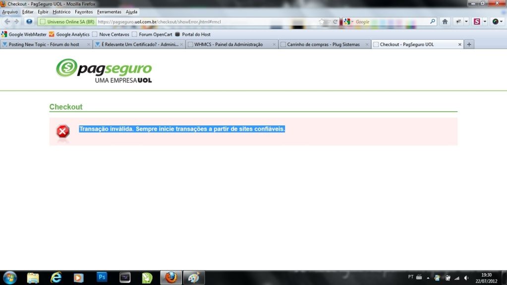Screen dimensions: 507x285
Task: Show hidden system tray icons arrow
Action: 428,278
